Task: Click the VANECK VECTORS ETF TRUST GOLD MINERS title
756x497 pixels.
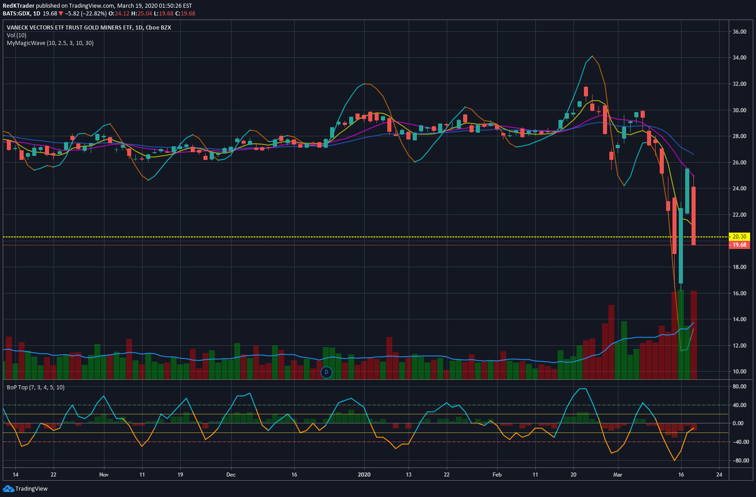Action: coord(89,28)
